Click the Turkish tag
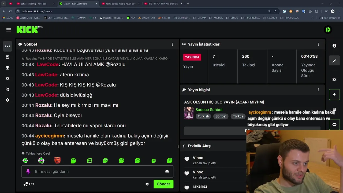This screenshot has width=343, height=193. pos(203,116)
